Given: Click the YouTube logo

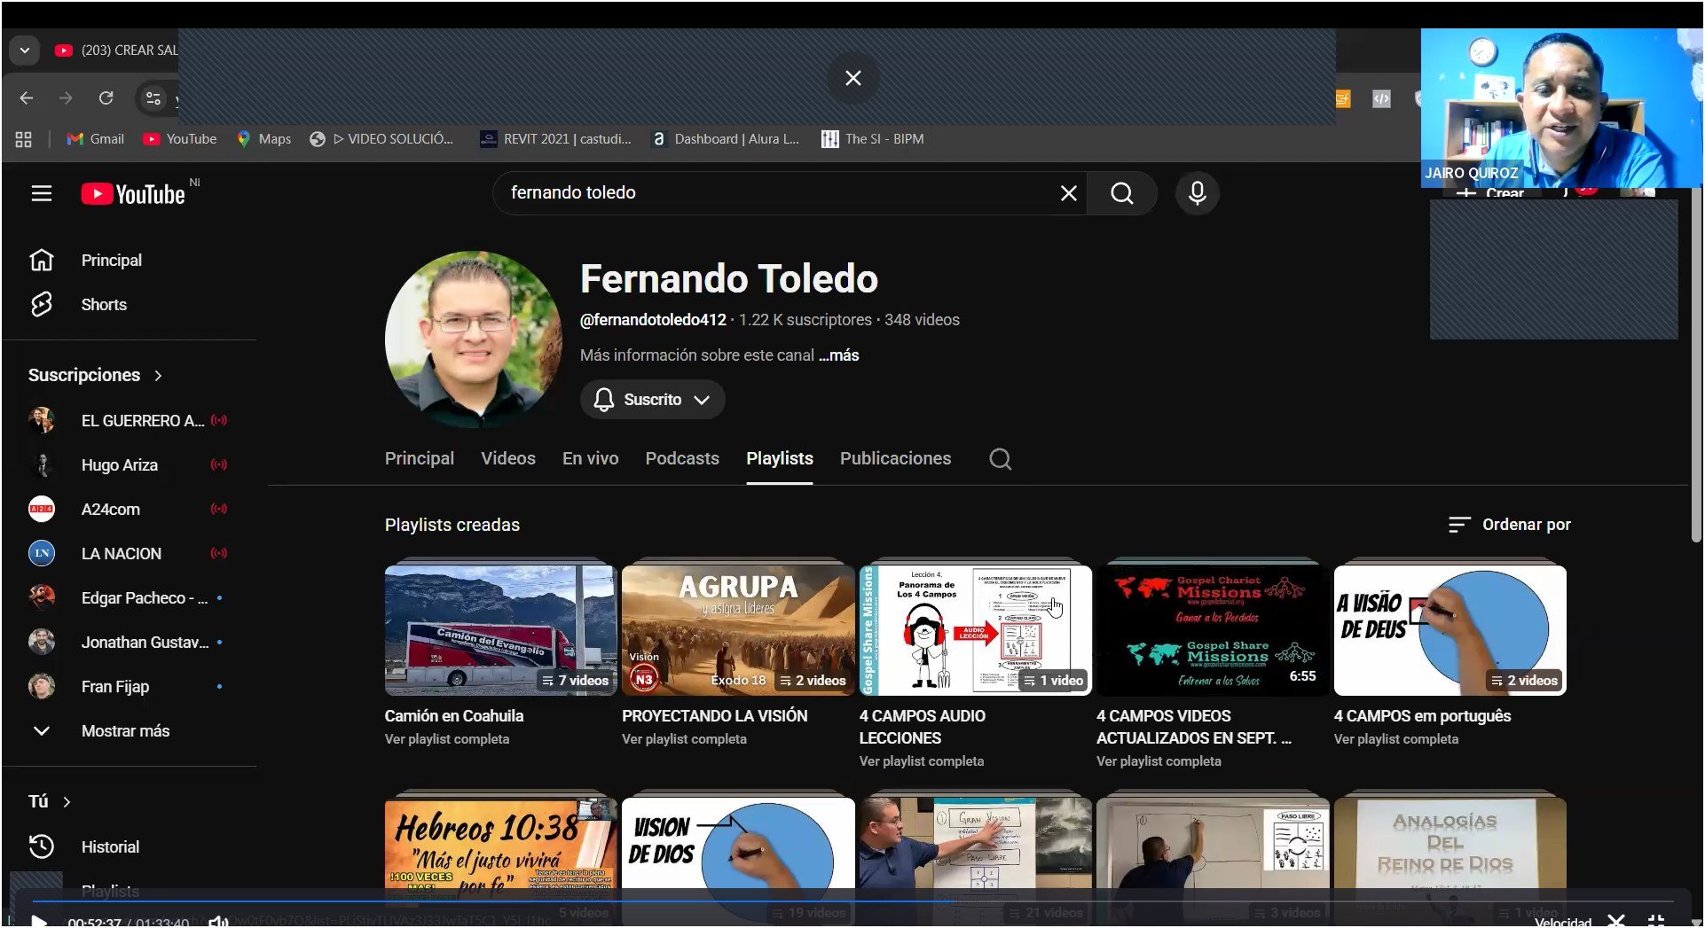Looking at the screenshot, I should point(133,194).
